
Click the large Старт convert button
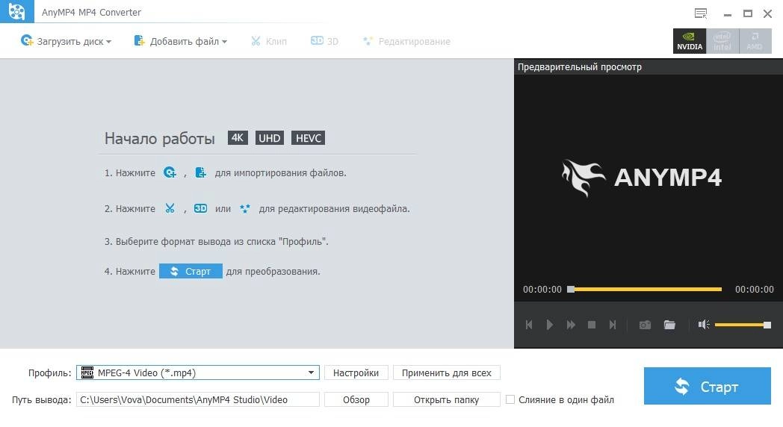[x=707, y=386]
